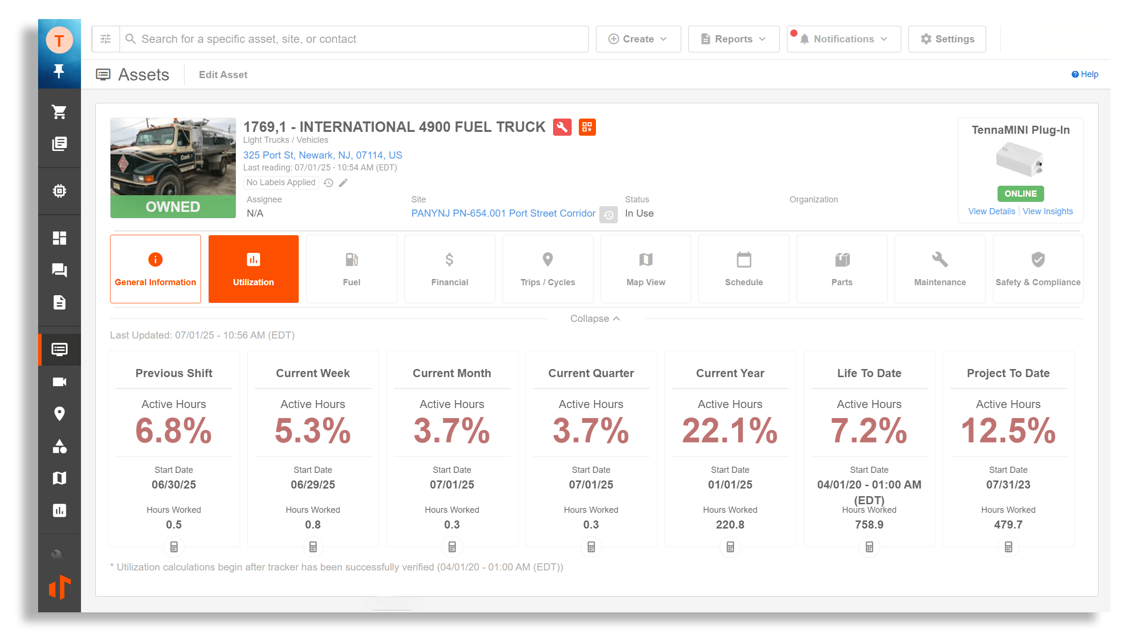1139x639 pixels.
Task: Open the 325 Port St address link
Action: pos(323,155)
